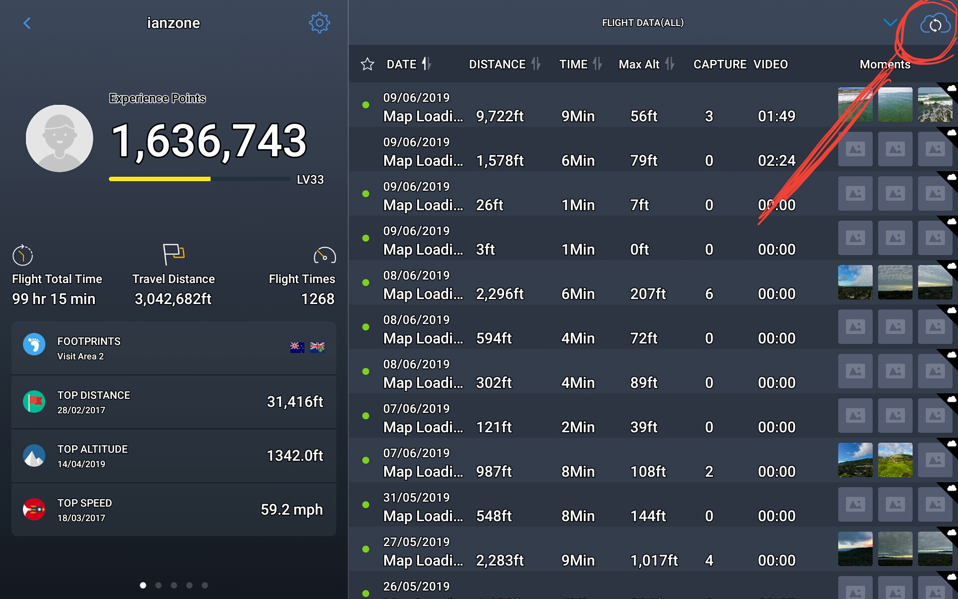Select the second page indicator dot

tap(158, 585)
